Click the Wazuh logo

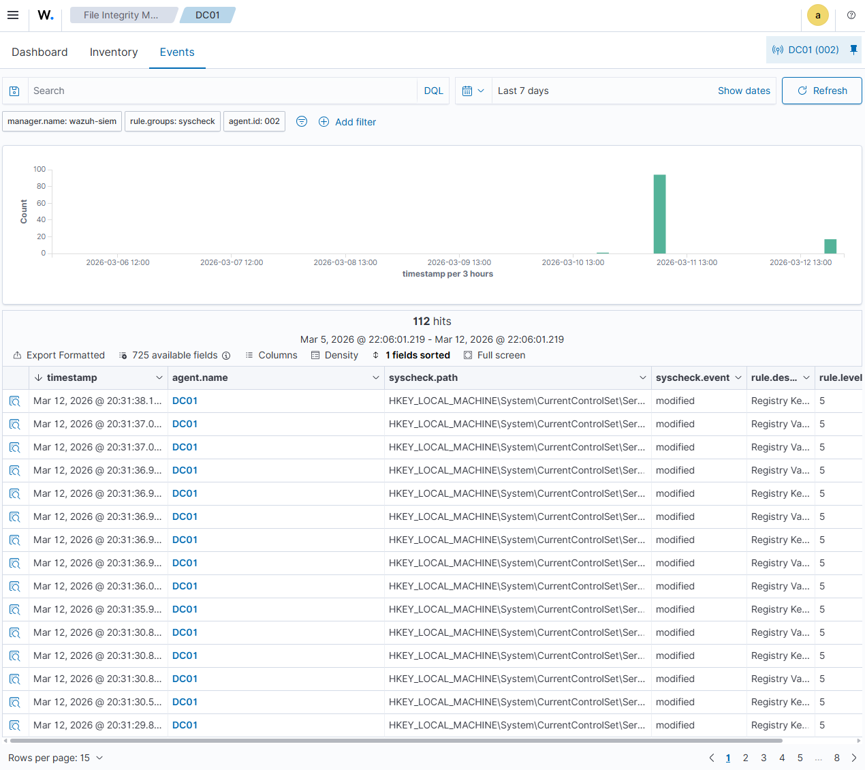pos(45,15)
